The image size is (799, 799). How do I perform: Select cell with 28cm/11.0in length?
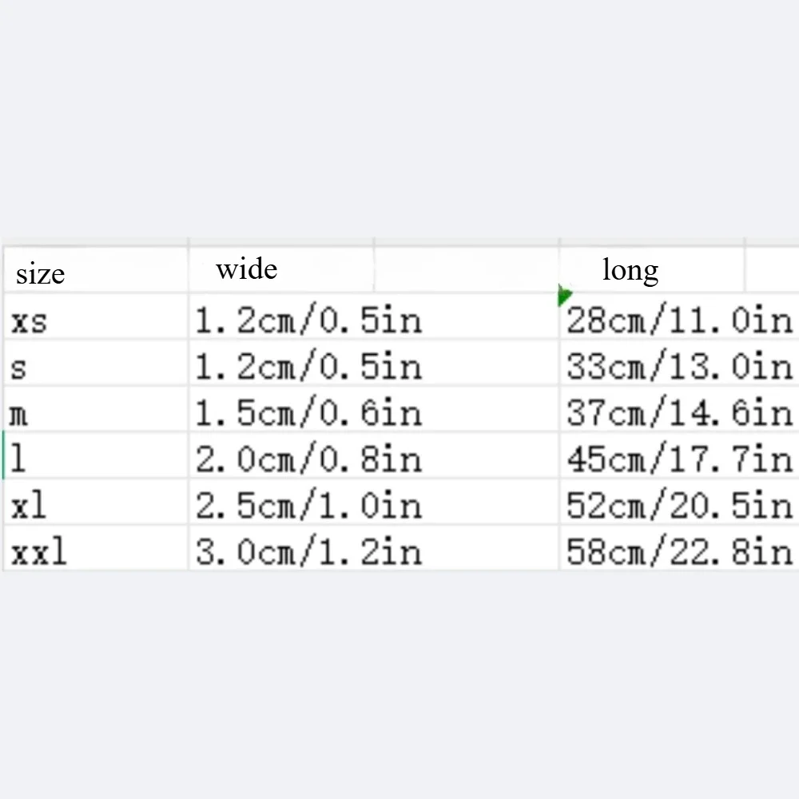pyautogui.click(x=679, y=320)
